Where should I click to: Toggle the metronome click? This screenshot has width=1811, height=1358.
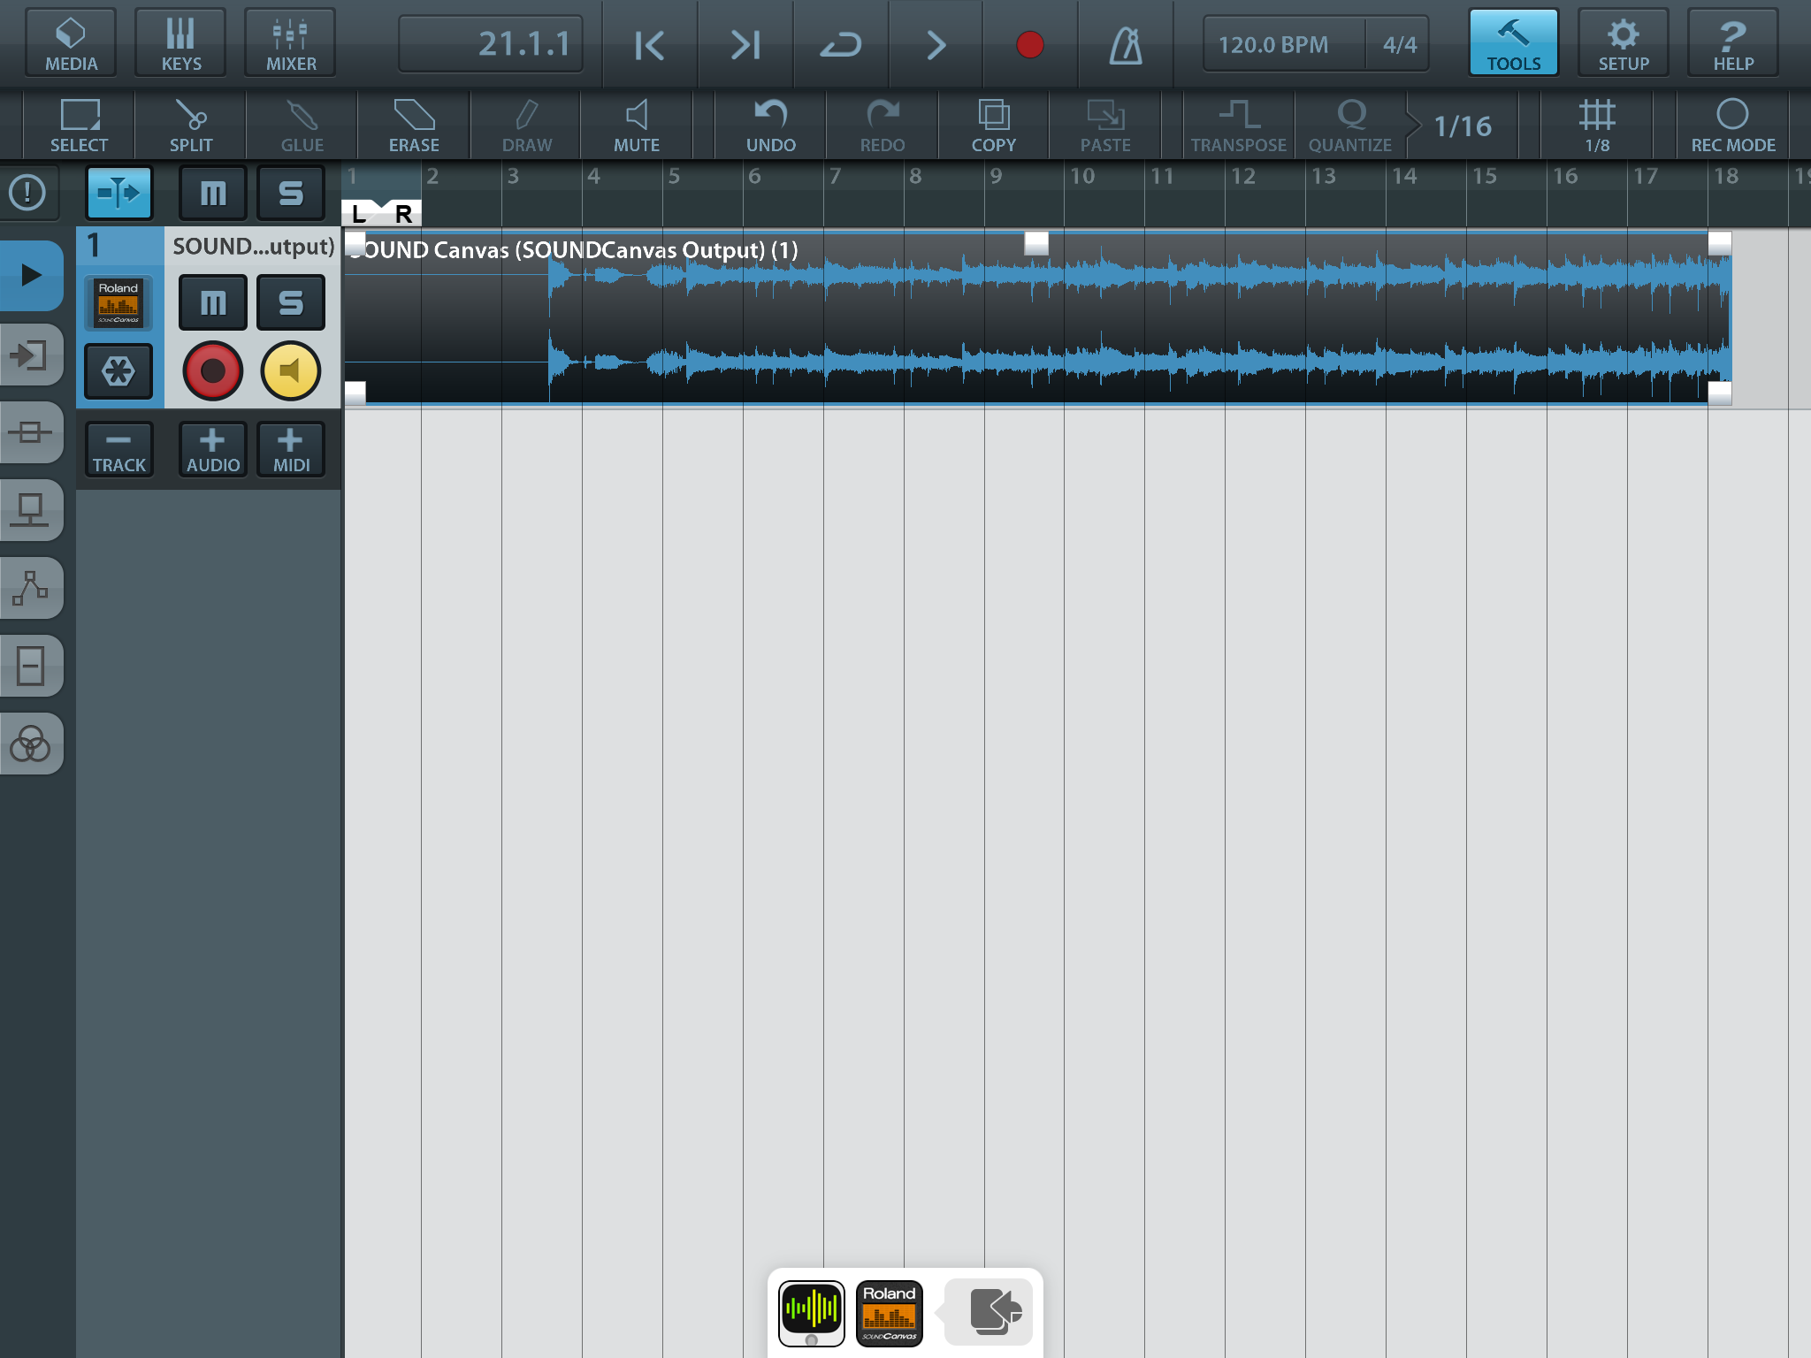[1126, 44]
